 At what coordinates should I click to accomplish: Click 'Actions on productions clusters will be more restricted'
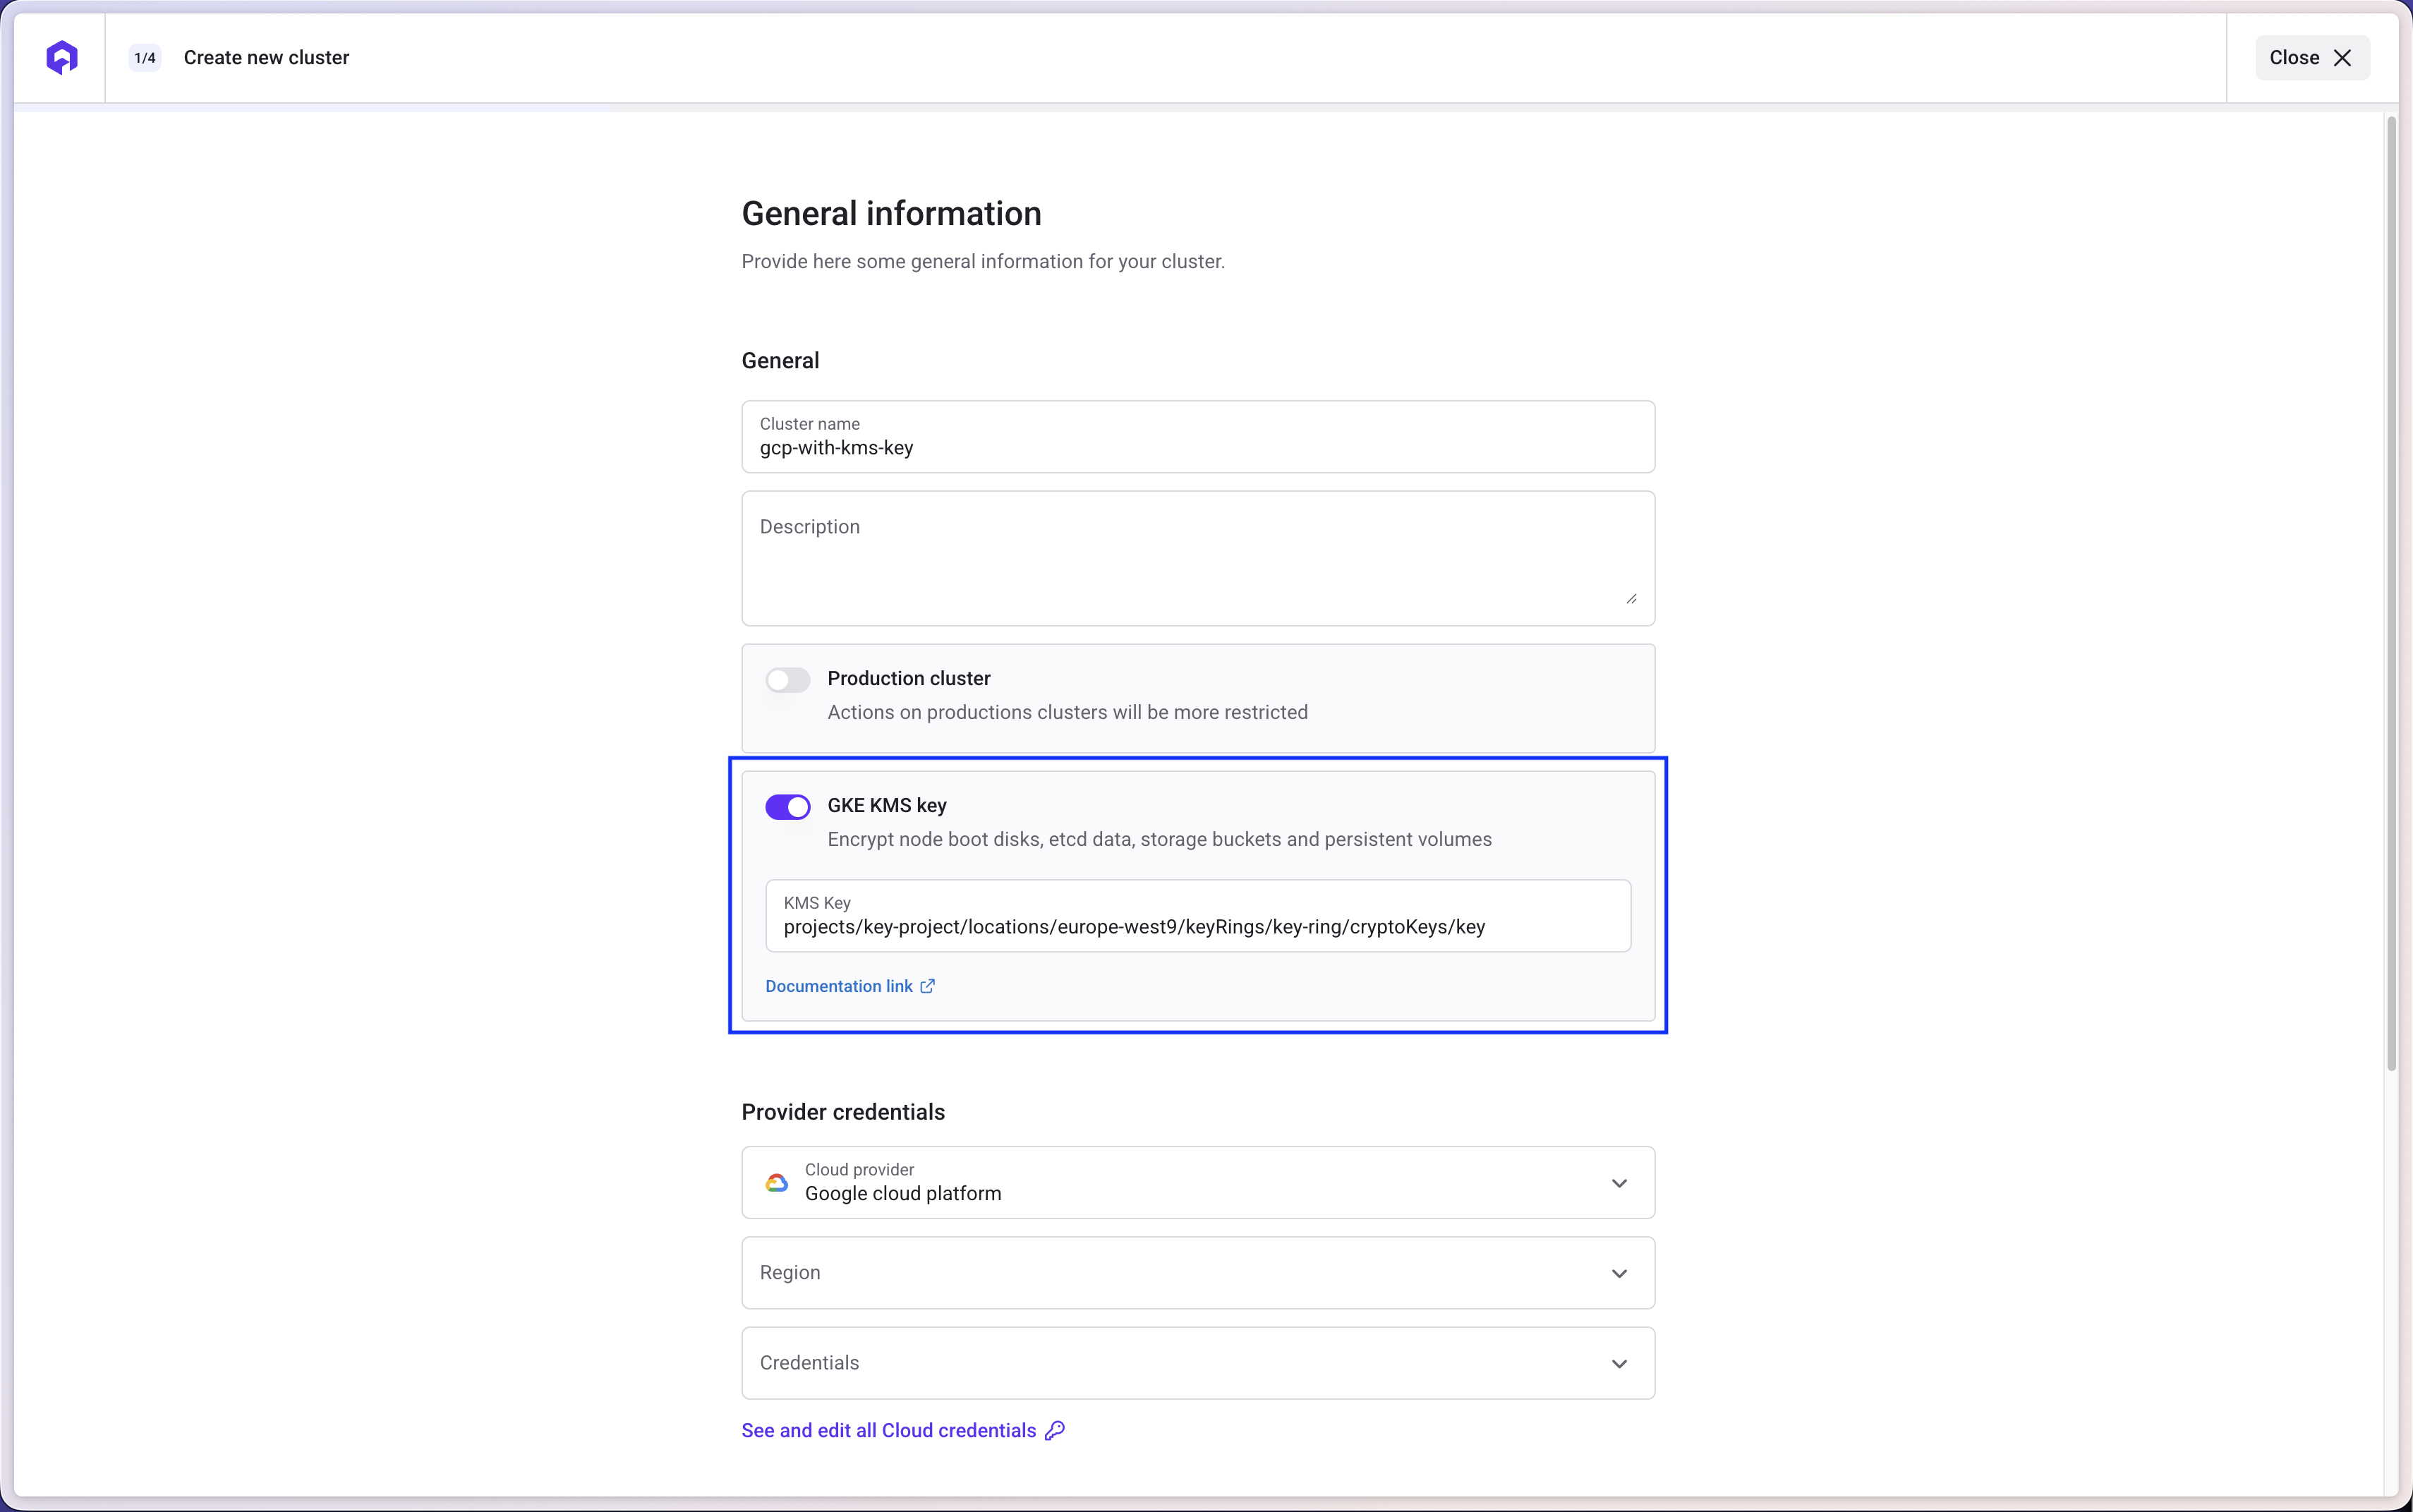coord(1067,712)
